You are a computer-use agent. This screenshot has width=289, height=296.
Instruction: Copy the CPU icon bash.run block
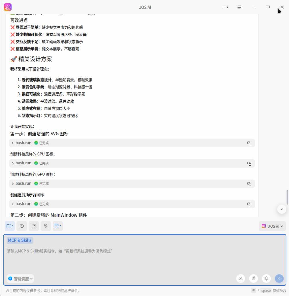pyautogui.click(x=249, y=164)
